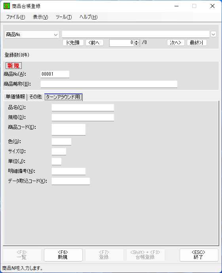Click the red 新規 status label
The image size is (222, 273).
click(13, 66)
